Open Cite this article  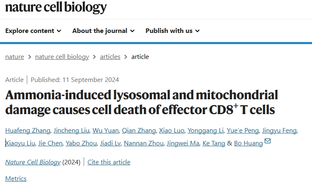(109, 162)
